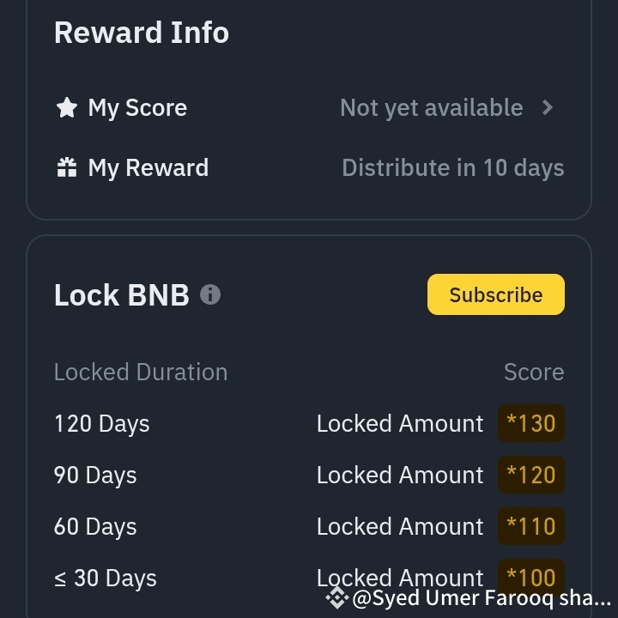Click the Subscribe button
Image resolution: width=618 pixels, height=618 pixels.
[x=496, y=294]
